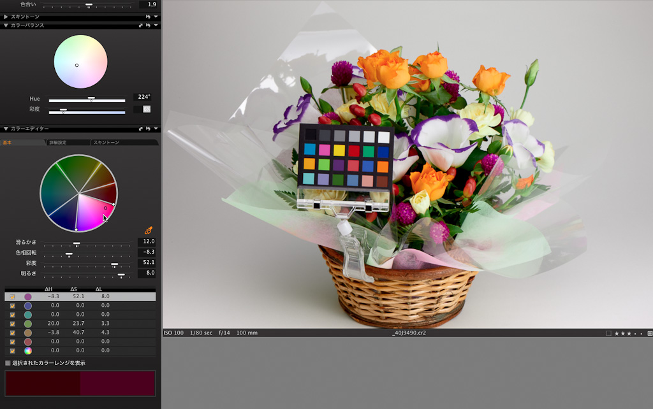Pop out the カラーエディター panel with the expand icon

[140, 129]
